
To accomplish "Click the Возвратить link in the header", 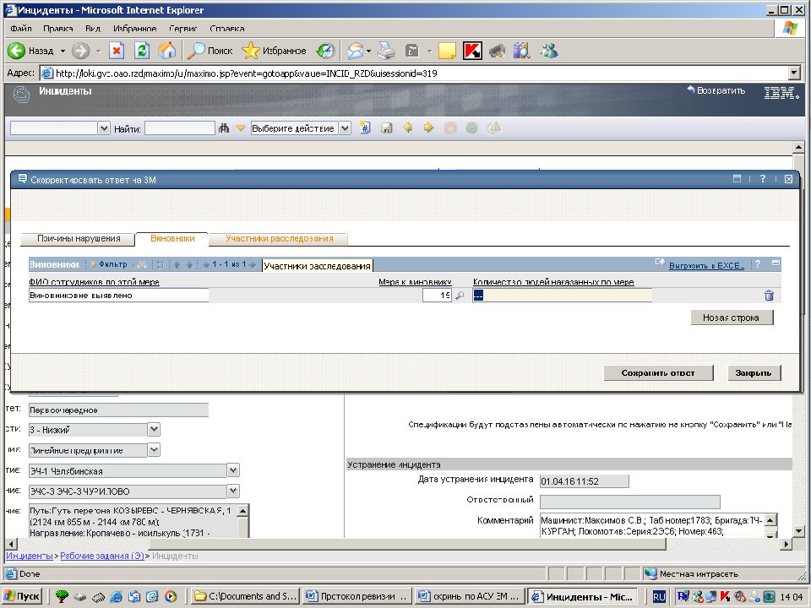I will 716,90.
